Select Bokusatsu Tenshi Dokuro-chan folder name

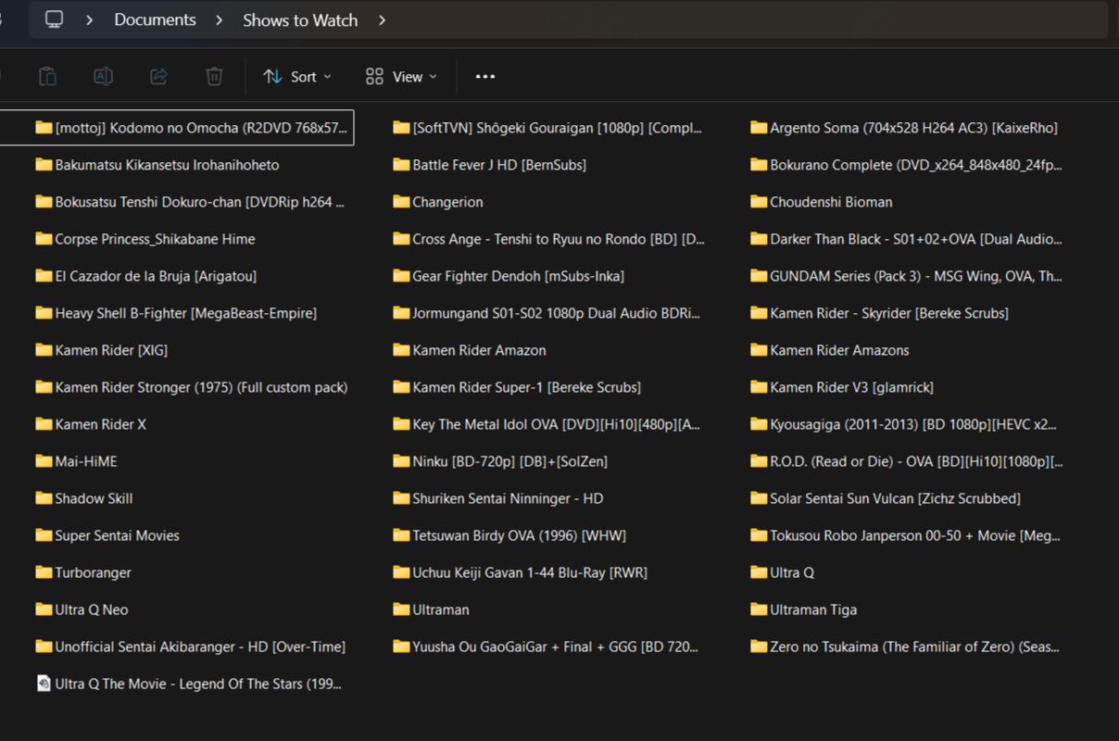coord(200,202)
